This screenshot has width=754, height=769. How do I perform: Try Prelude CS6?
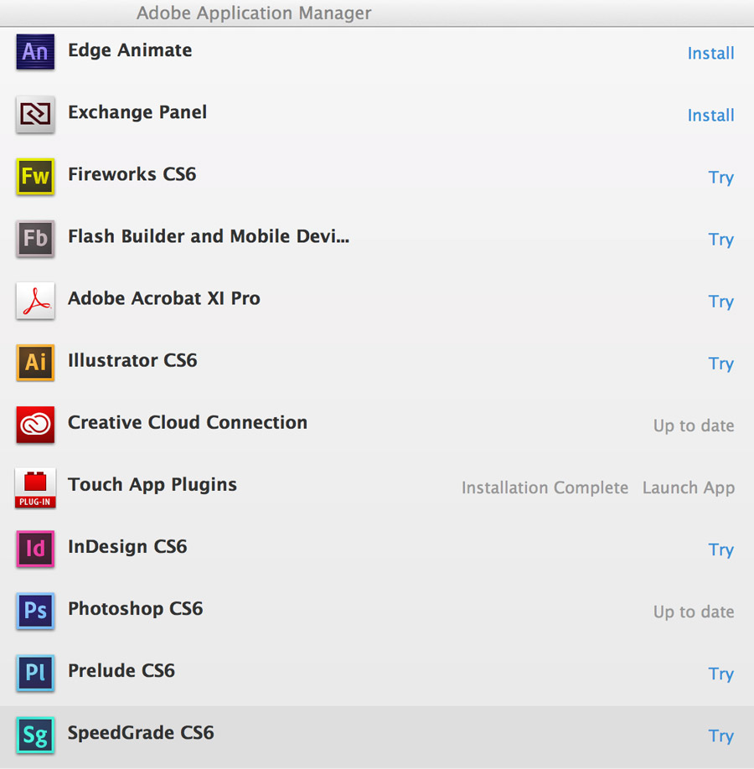(x=721, y=674)
